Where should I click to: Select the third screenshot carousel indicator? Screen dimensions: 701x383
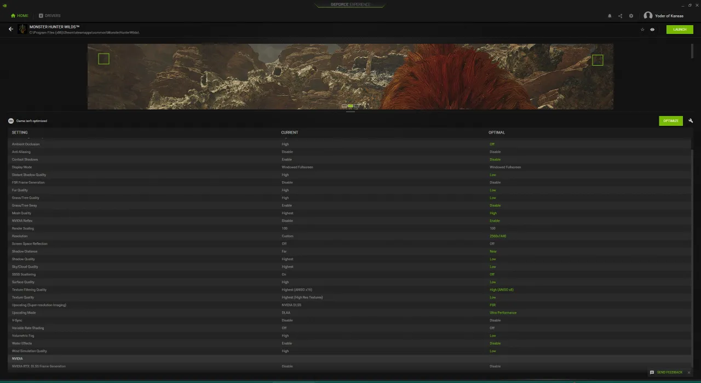click(x=357, y=106)
